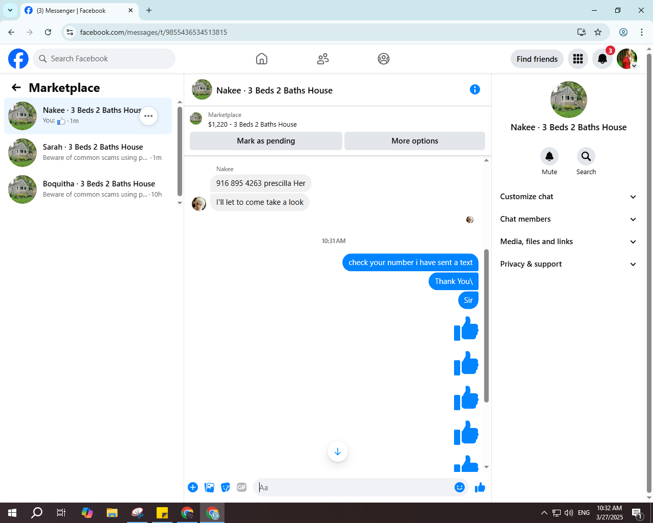Choose a GIF with the GIF icon
This screenshot has width=653, height=523.
pos(242,487)
